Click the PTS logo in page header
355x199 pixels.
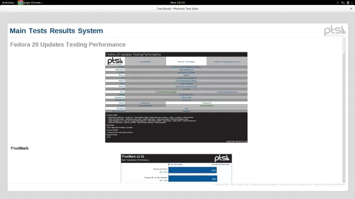[335, 31]
